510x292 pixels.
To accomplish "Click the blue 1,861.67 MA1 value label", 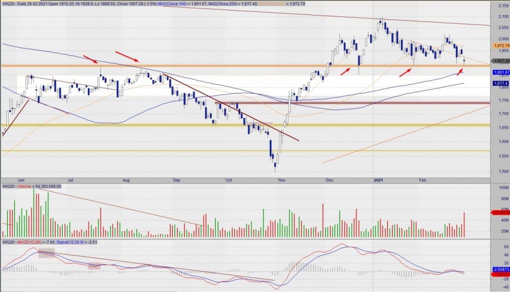I will pos(500,72).
